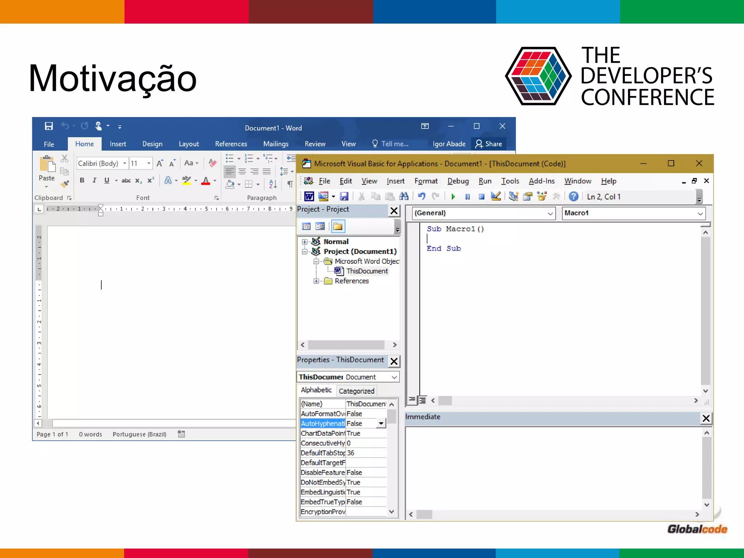744x558 pixels.
Task: Click the Toggle Folders icon in Project pane
Action: 338,227
